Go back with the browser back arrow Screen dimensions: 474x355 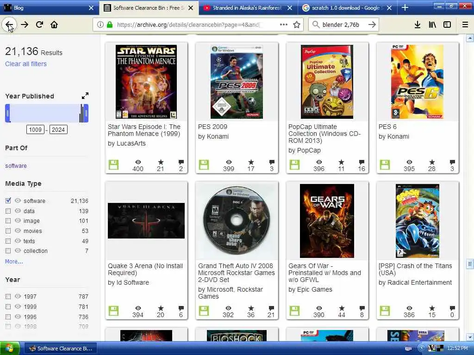(9, 24)
